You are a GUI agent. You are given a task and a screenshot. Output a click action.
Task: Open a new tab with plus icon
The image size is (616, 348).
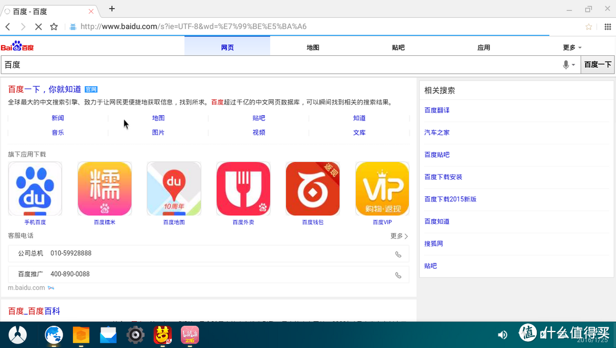[112, 9]
